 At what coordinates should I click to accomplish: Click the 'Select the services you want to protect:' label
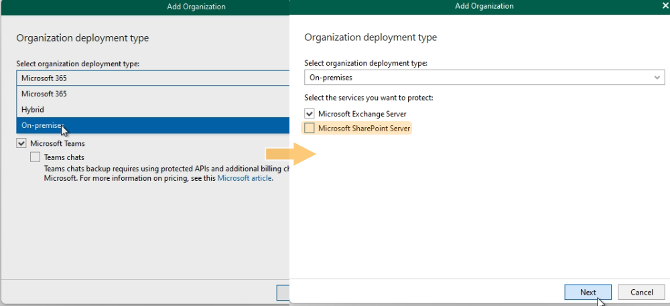point(368,98)
